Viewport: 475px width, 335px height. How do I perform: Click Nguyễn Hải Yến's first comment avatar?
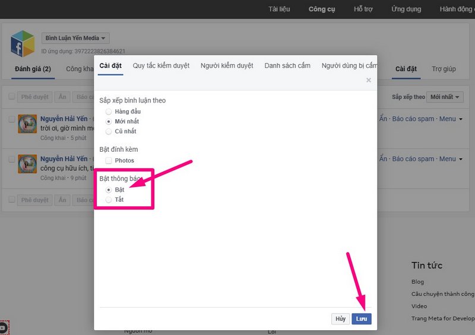coord(27,124)
